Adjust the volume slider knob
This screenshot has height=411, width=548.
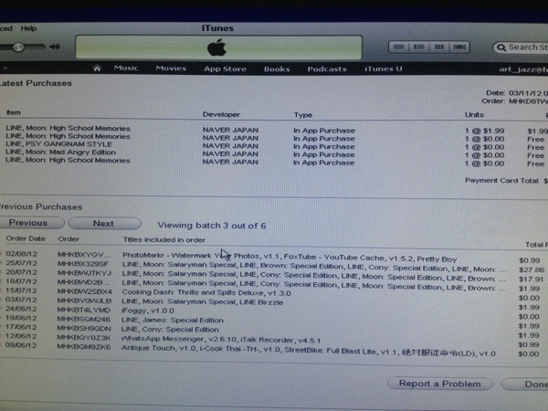pos(18,47)
